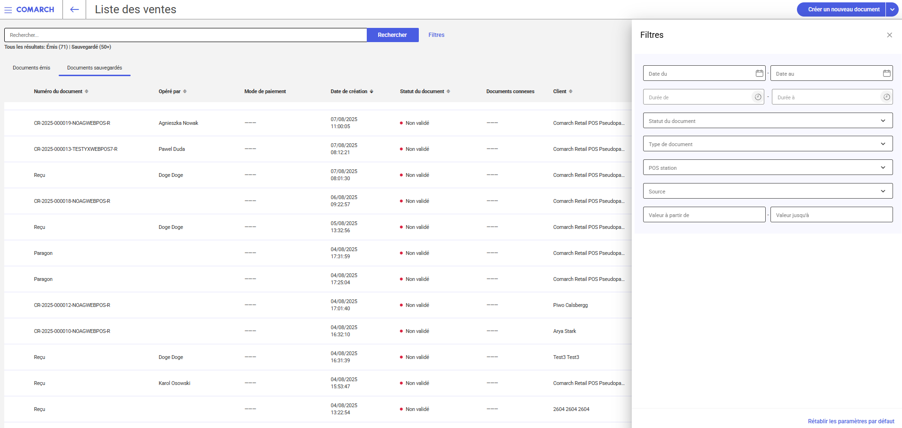
Task: Click the clock icon in Durée de
Action: point(758,97)
